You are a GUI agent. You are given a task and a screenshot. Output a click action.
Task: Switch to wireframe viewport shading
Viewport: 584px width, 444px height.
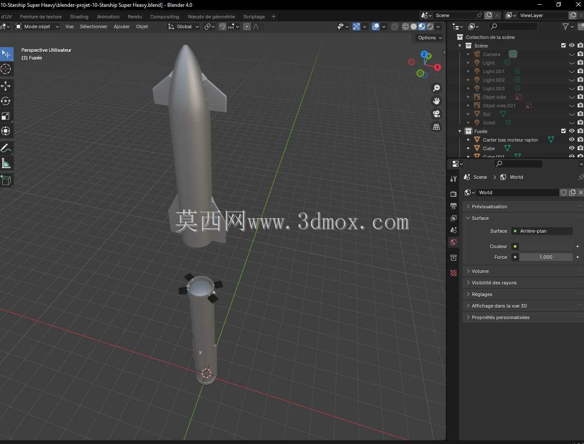[x=406, y=27]
